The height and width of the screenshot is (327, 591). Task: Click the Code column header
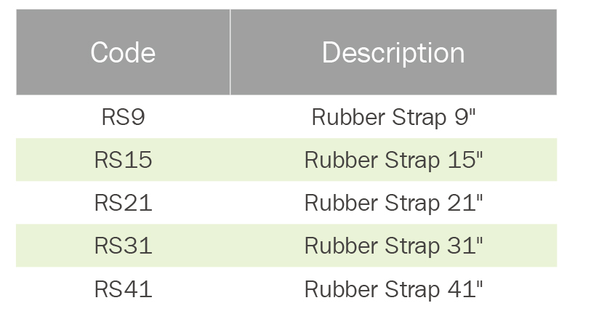pos(123,53)
